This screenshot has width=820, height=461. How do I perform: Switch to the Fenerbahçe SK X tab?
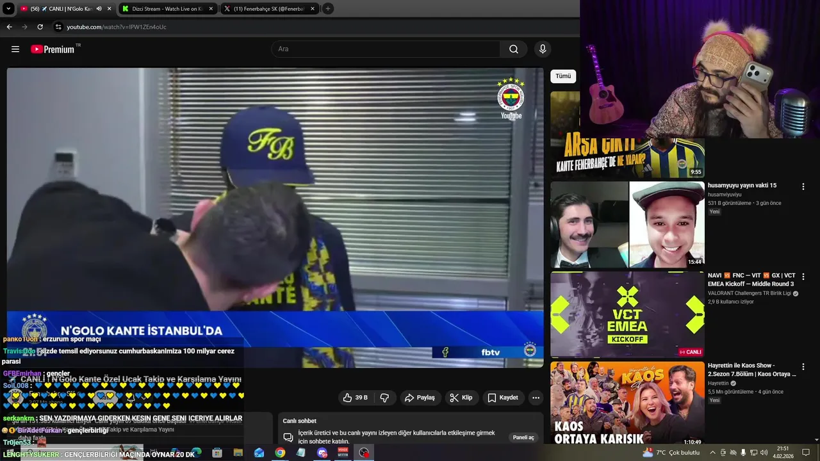click(269, 9)
